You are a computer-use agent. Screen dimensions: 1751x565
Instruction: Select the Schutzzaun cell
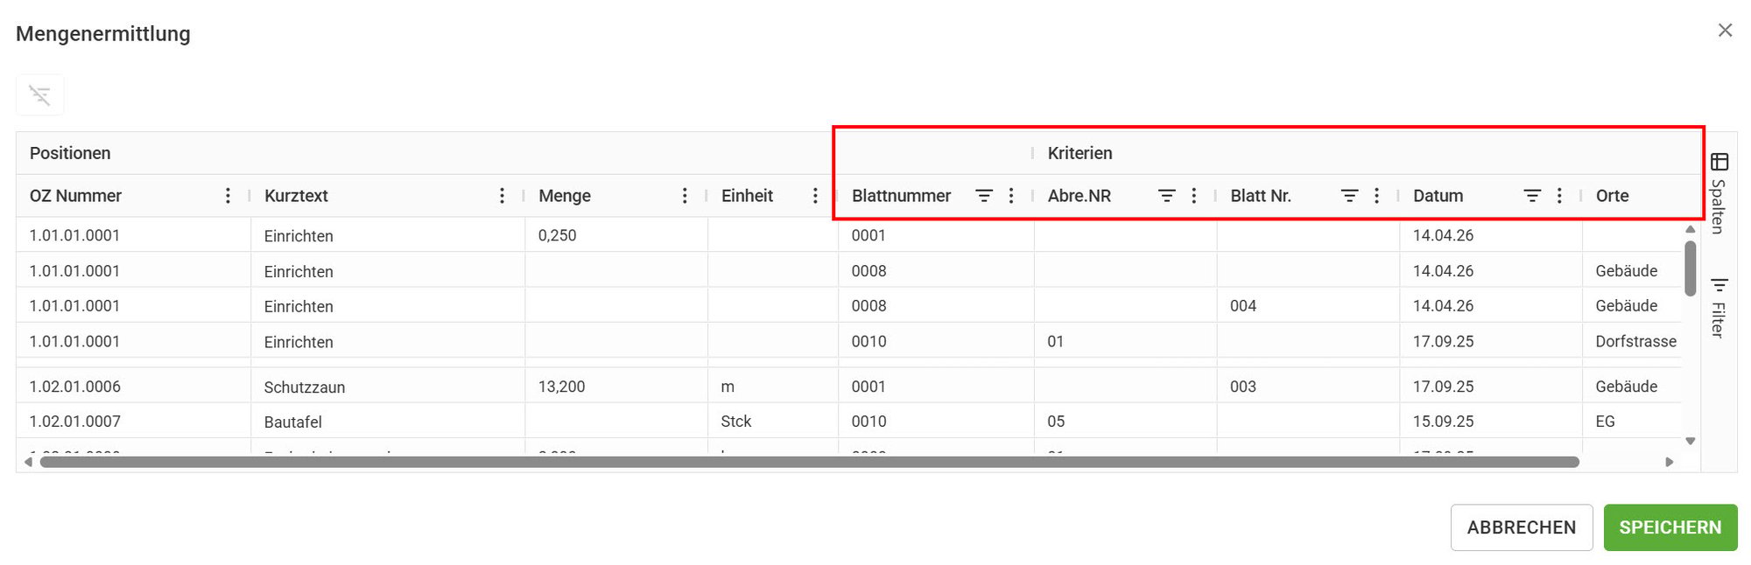388,387
